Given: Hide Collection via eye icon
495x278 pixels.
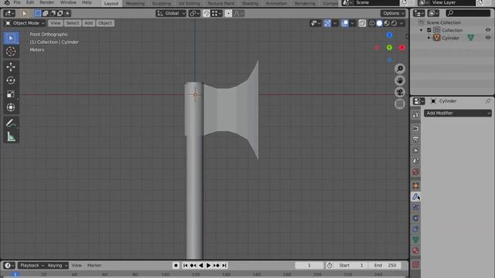Looking at the screenshot, I should click(x=488, y=30).
